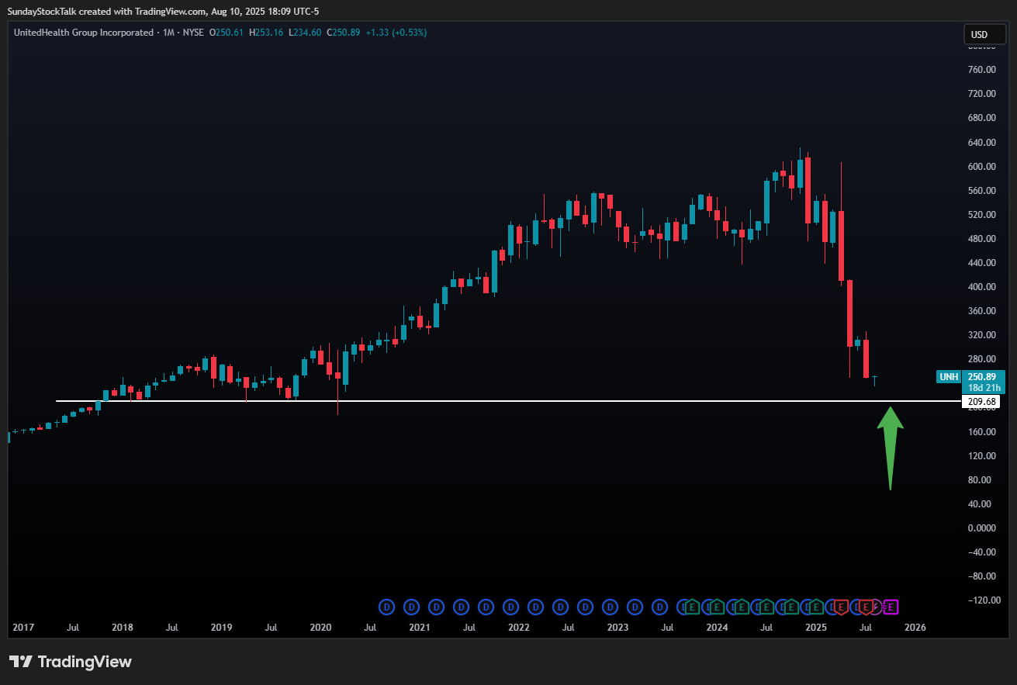Viewport: 1017px width, 685px height.
Task: Click the UNH 250.89 price label
Action: pyautogui.click(x=971, y=376)
